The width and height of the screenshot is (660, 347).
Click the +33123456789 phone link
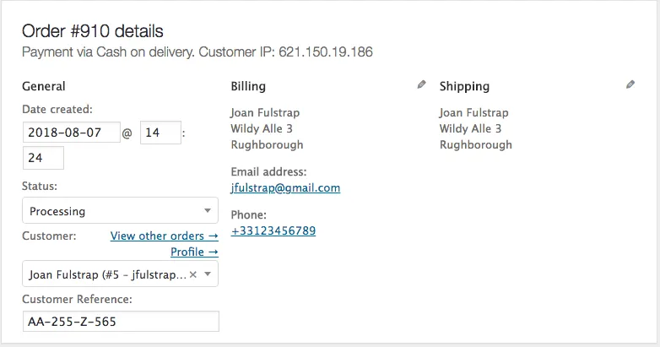tap(273, 230)
